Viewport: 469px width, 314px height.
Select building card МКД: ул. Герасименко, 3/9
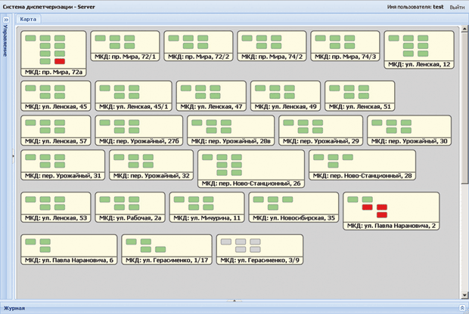pos(259,250)
